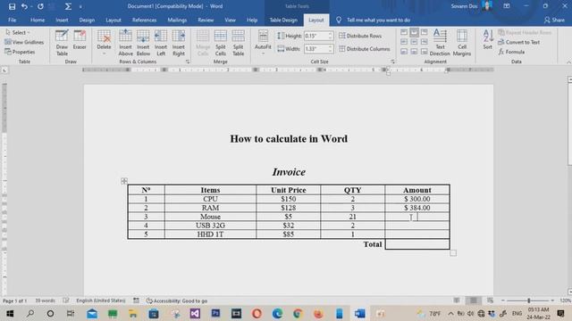Open the File menu
The width and height of the screenshot is (572, 321).
pos(12,20)
